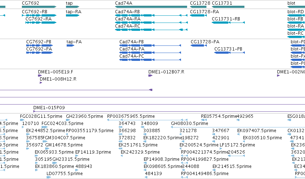Click protein CG13731-PB
This screenshot has height=179, width=305.
(x=229, y=53)
